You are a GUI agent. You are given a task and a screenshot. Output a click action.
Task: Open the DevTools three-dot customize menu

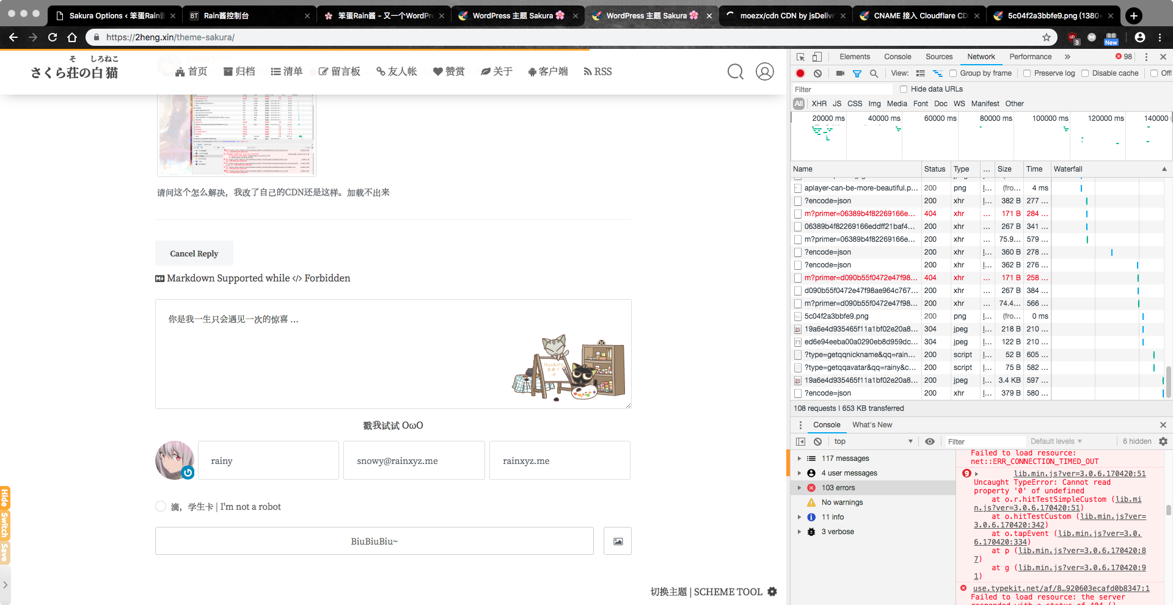[1146, 57]
